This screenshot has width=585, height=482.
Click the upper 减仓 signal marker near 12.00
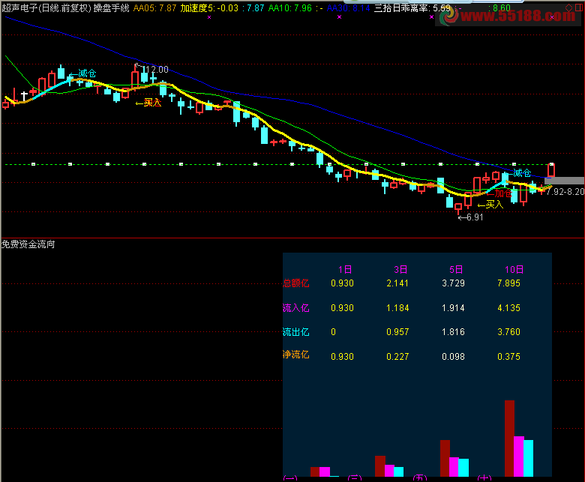(83, 73)
